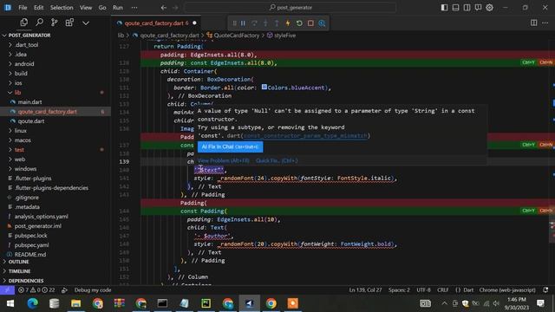Expand the .dart_tool folder

click(27, 45)
